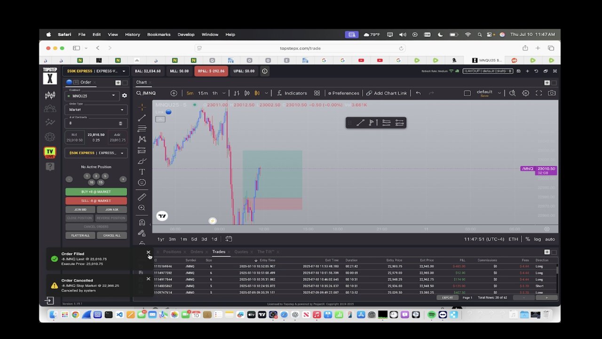Click the JOIN BID button
602x339 pixels.
(80, 210)
